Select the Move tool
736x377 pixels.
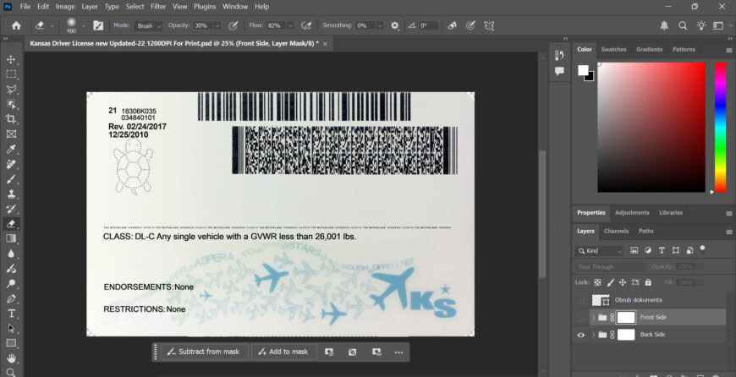11,59
